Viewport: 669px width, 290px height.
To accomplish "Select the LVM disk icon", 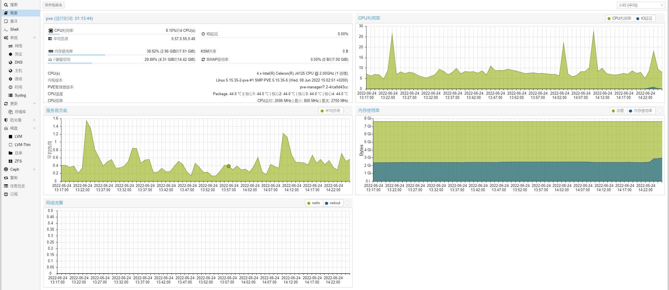I will 11,137.
